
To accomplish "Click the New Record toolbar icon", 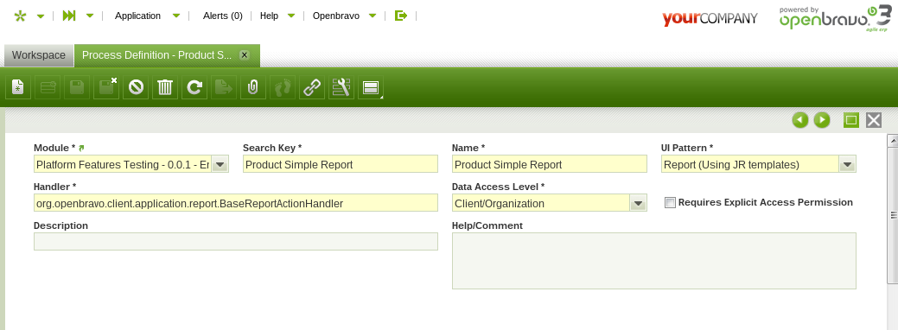I will [x=18, y=87].
